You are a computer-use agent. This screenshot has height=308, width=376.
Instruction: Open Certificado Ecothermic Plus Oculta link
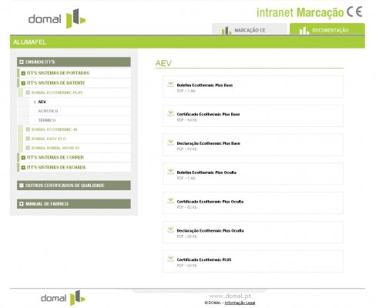(210, 202)
